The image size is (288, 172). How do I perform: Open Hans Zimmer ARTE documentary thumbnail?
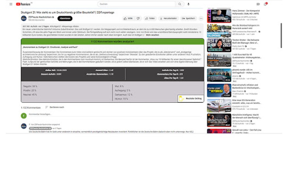click(x=219, y=16)
